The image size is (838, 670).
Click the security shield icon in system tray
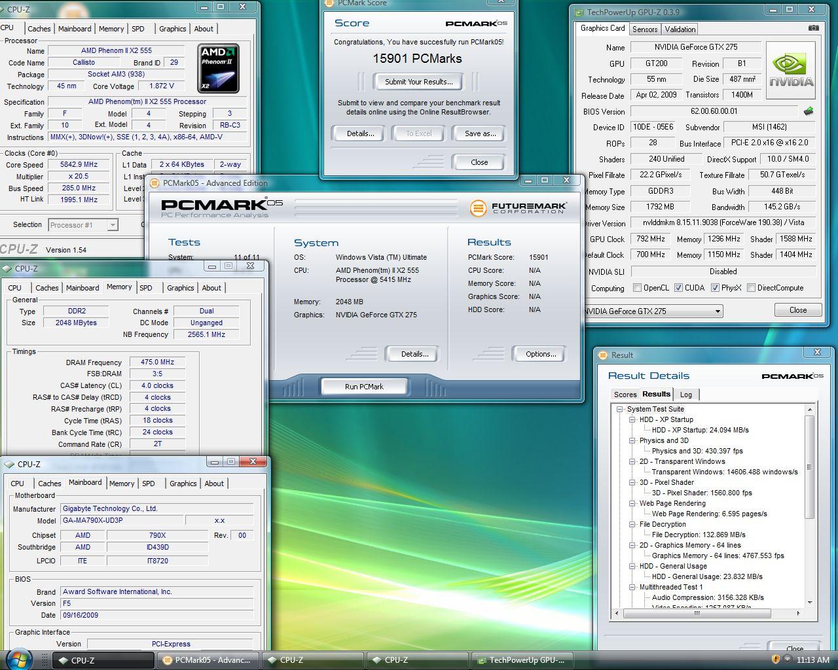point(775,660)
